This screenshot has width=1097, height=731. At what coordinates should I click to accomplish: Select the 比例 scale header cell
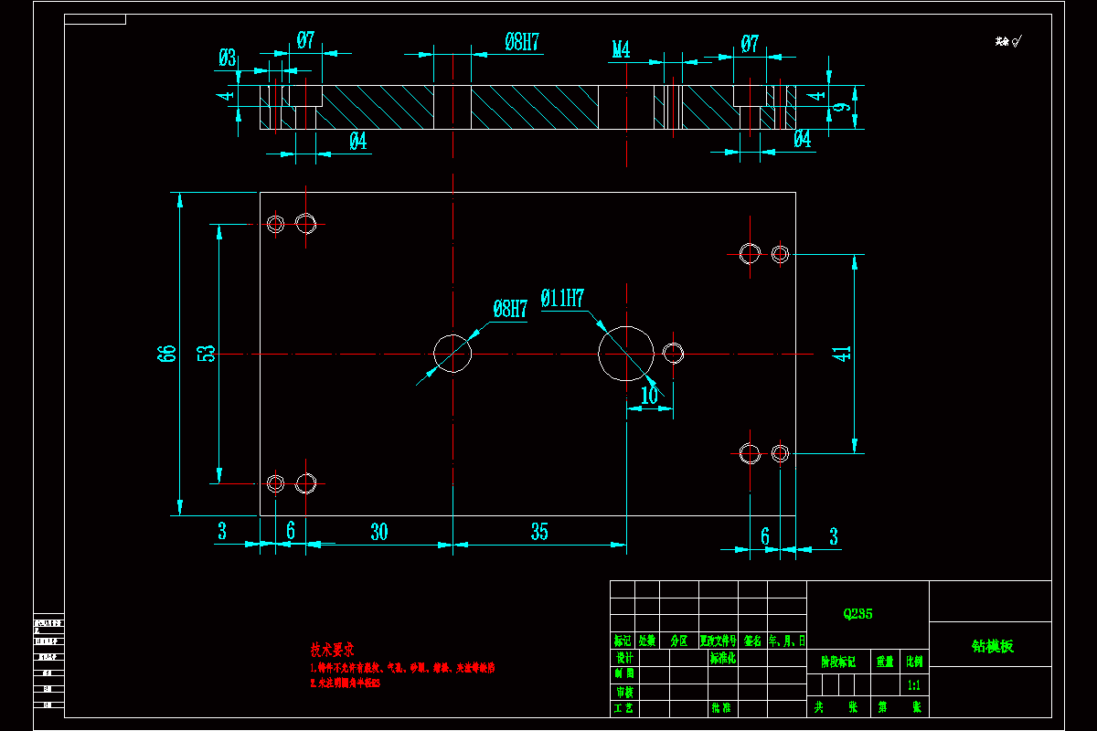[x=914, y=662]
